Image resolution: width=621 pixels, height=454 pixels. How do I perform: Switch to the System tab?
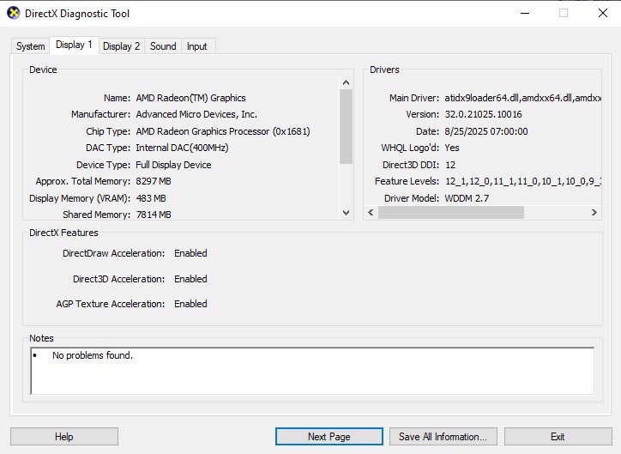tap(30, 46)
